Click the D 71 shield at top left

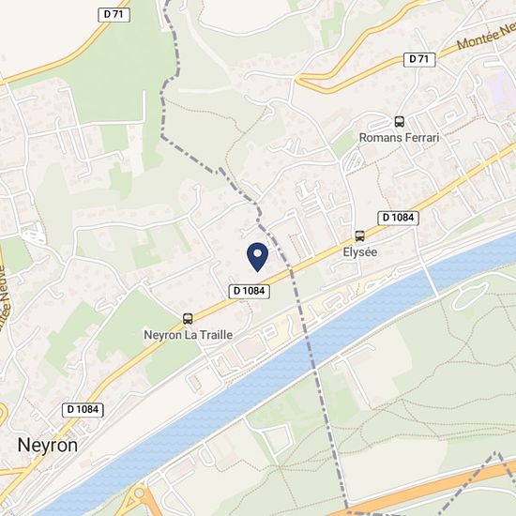pos(114,15)
